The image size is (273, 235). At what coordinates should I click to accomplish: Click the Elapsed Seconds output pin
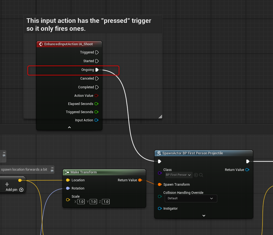coord(96,104)
